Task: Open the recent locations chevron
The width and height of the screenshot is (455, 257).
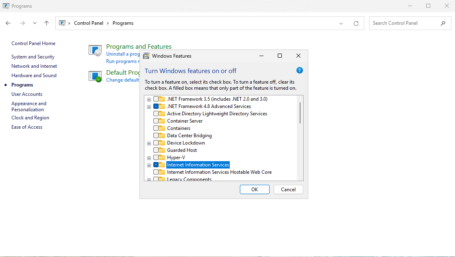Action: 35,23
